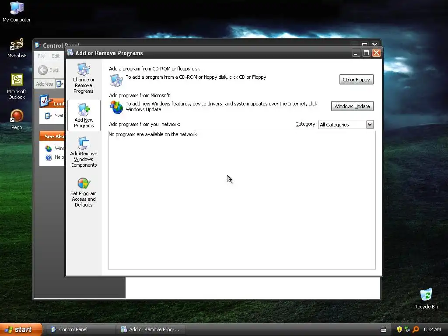
Task: Open Add/Remove Windows Components
Action: pyautogui.click(x=84, y=152)
